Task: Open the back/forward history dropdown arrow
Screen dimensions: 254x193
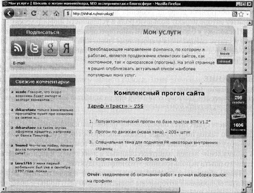Action: pyautogui.click(x=25, y=14)
